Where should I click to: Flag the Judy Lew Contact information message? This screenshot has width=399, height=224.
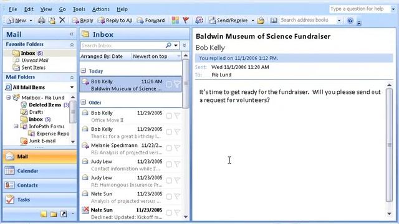point(177,164)
